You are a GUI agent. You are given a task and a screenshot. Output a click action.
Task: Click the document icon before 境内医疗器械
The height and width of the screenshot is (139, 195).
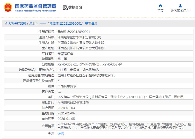pyautogui.click(x=6, y=23)
